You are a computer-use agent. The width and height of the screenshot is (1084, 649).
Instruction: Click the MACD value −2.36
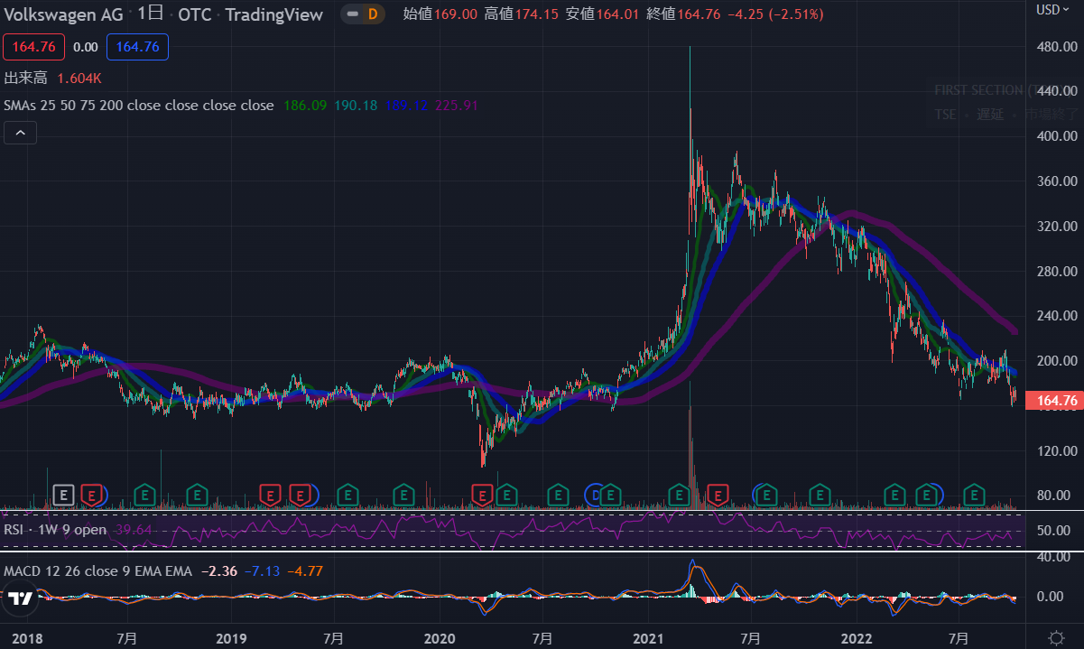[x=218, y=570]
